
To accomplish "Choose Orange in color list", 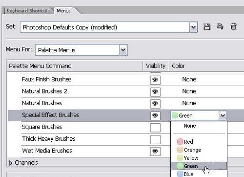I will tap(199, 150).
